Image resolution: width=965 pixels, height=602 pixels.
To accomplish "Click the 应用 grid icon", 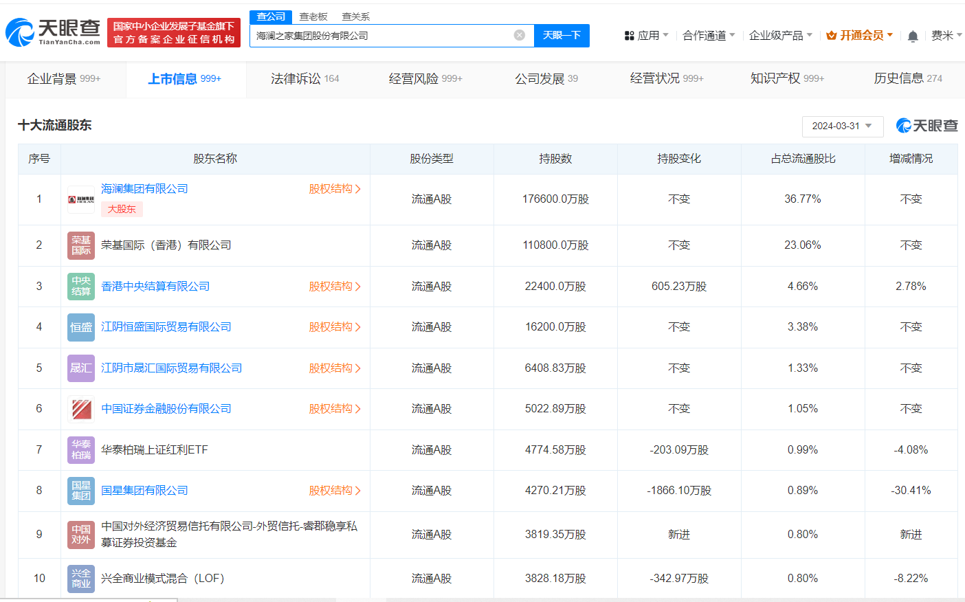I will (630, 35).
